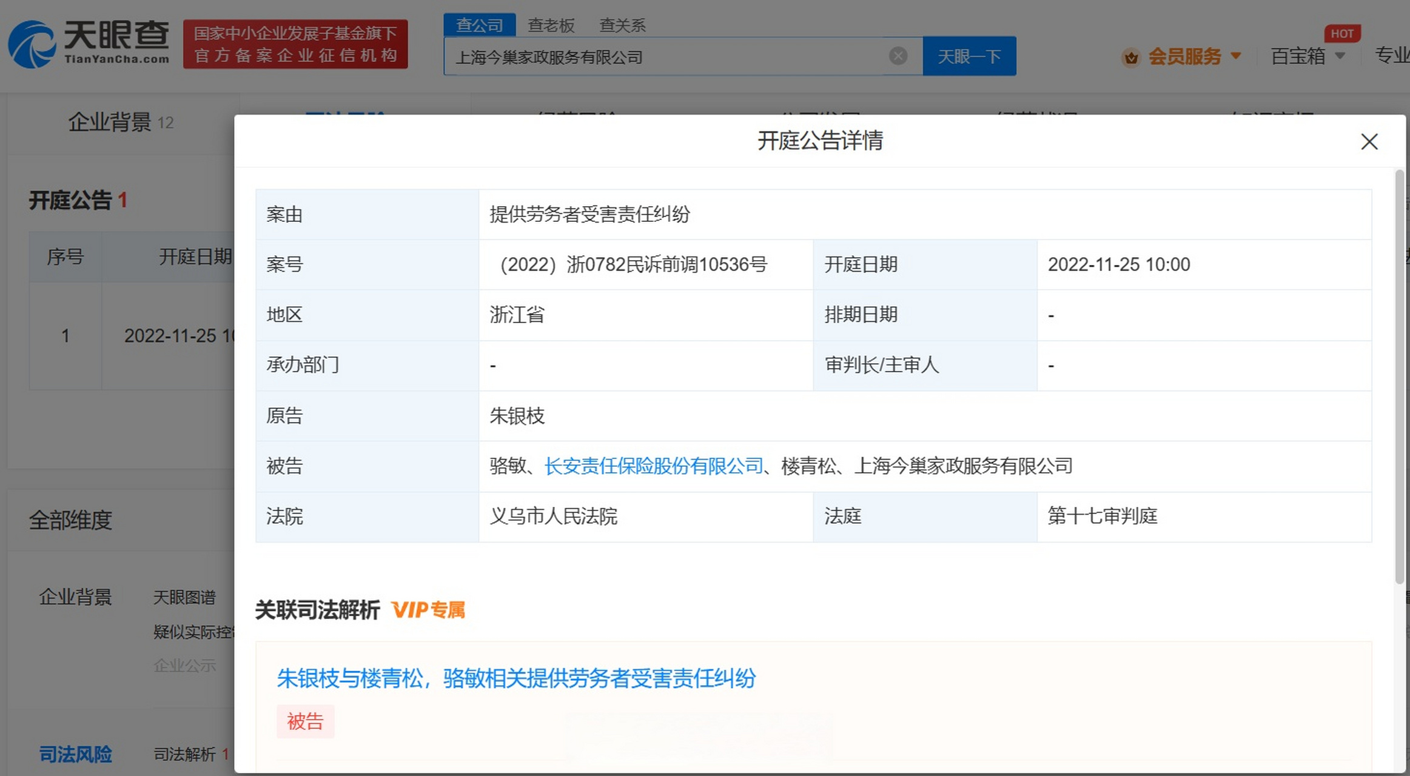Select the 司法风险 category in sidebar
1410x776 pixels.
coord(76,754)
